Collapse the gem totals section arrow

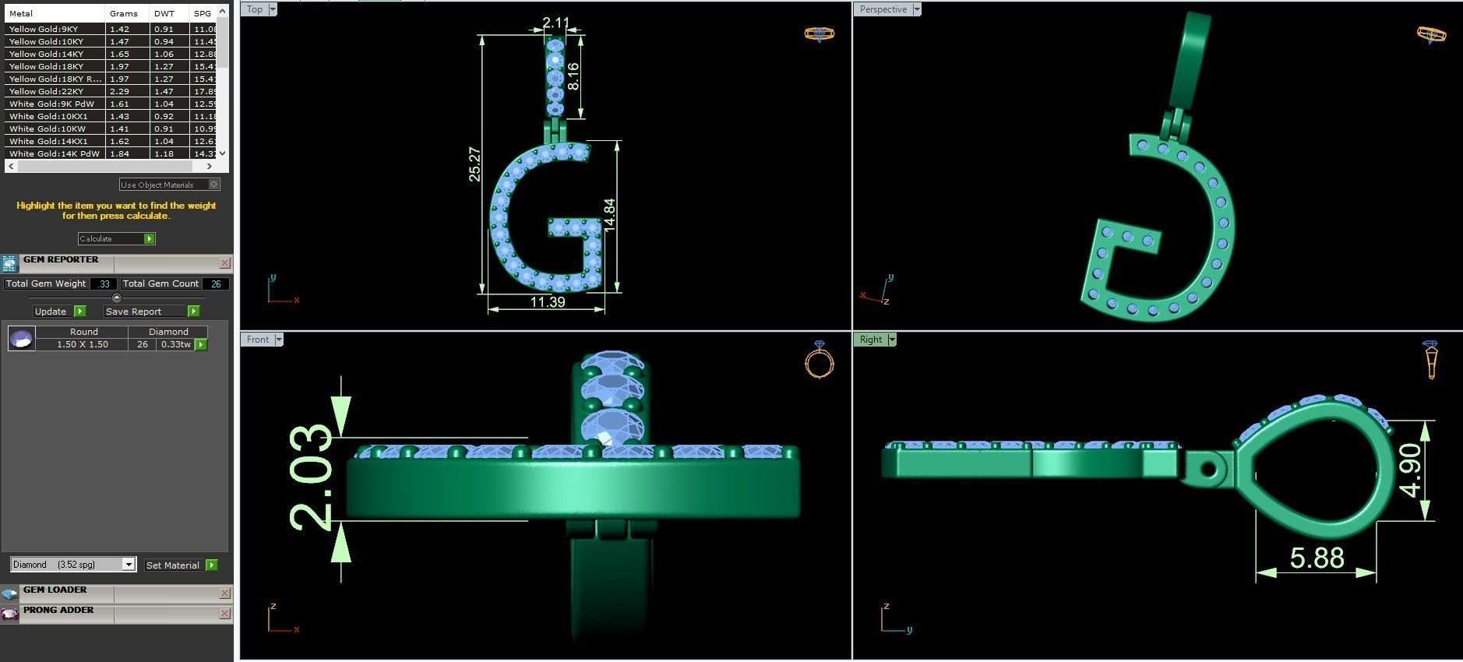(x=117, y=298)
